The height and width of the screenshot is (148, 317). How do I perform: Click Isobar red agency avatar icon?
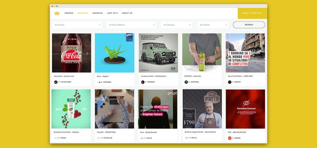click(230, 138)
